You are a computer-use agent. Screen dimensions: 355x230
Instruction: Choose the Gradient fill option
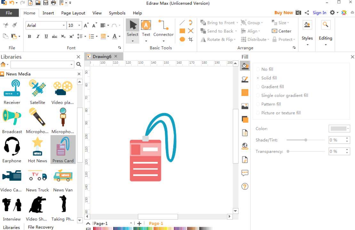270,87
